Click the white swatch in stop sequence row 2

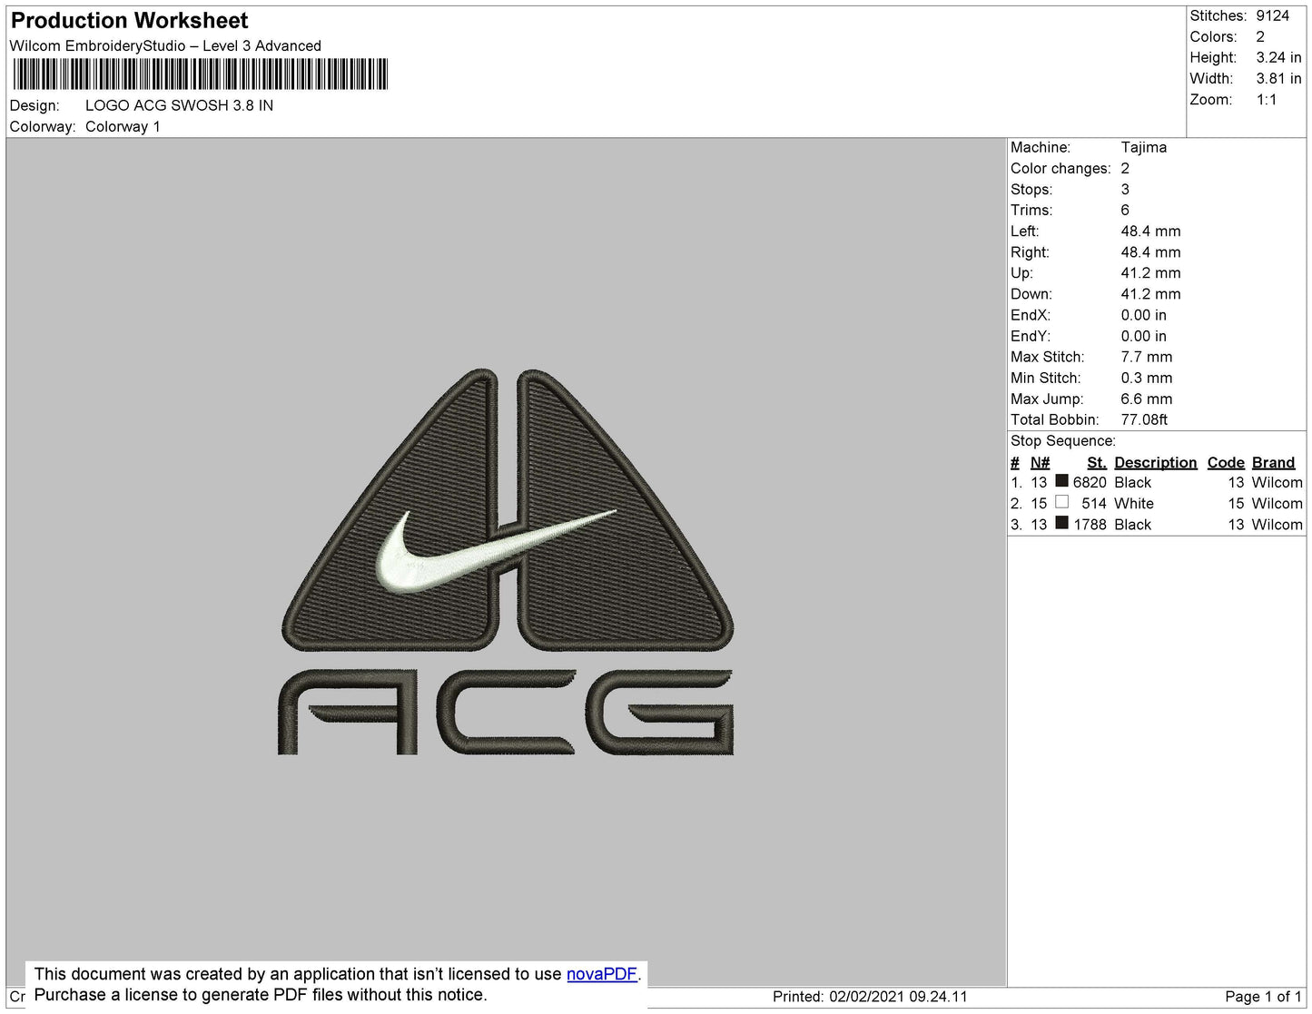click(x=1061, y=502)
